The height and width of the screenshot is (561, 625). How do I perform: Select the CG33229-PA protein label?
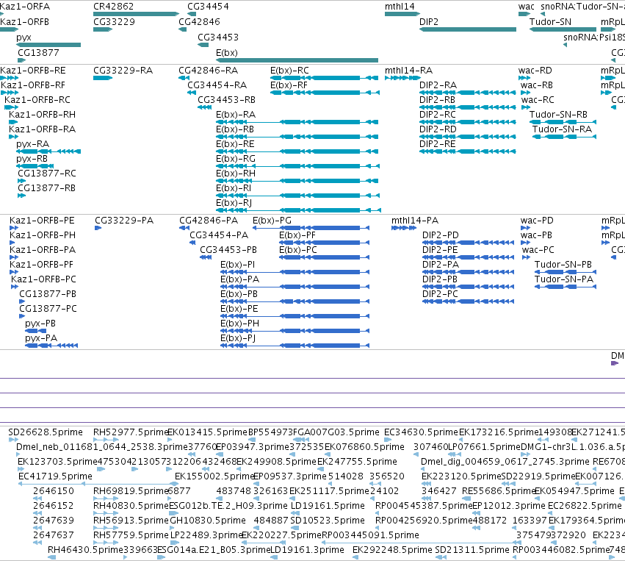click(124, 221)
